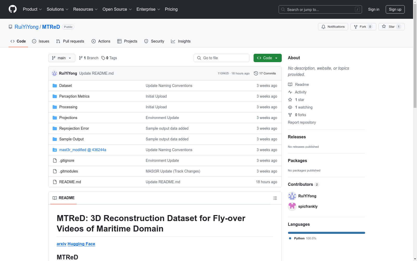
Task: Click the mast3r_modified submodule icon
Action: pos(55,150)
